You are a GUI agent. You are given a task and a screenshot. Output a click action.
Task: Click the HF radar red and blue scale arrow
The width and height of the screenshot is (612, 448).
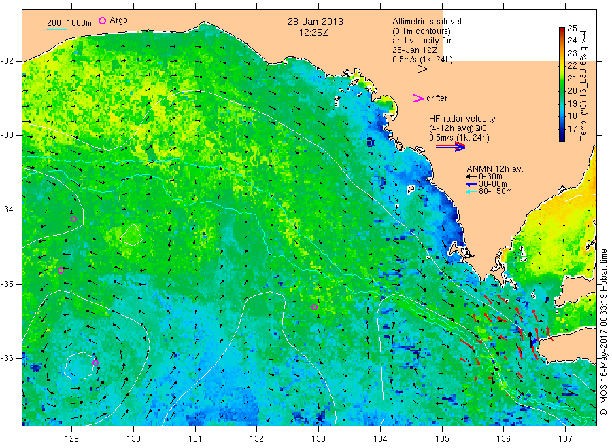pyautogui.click(x=451, y=147)
